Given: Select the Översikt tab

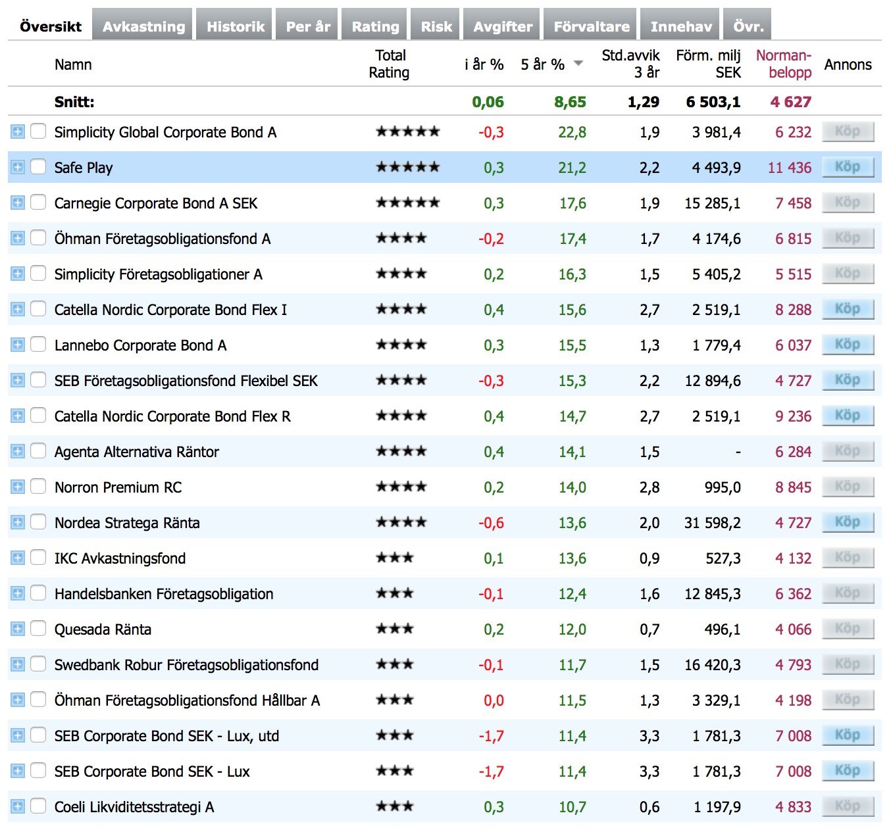Looking at the screenshot, I should point(51,25).
